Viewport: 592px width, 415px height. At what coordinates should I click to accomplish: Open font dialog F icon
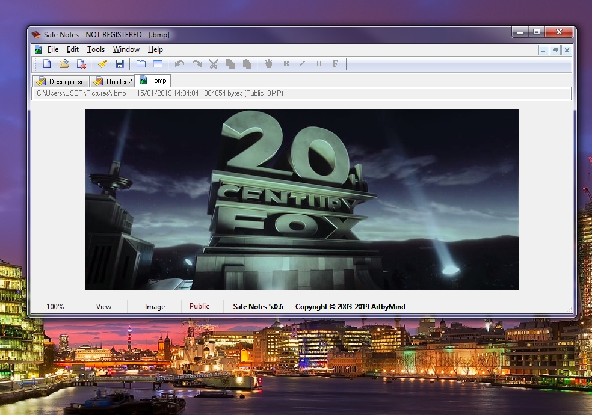tap(335, 64)
